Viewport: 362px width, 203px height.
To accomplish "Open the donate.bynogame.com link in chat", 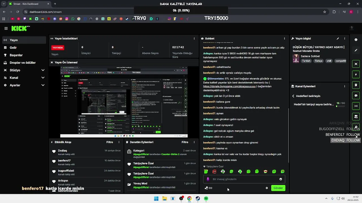I will coord(229,86).
